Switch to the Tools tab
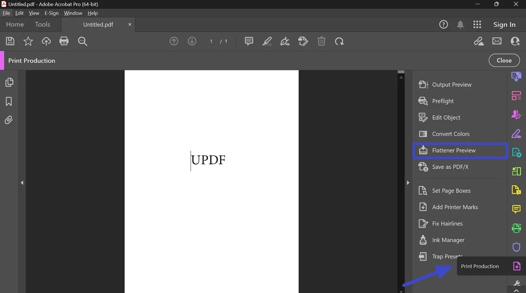 pos(42,24)
